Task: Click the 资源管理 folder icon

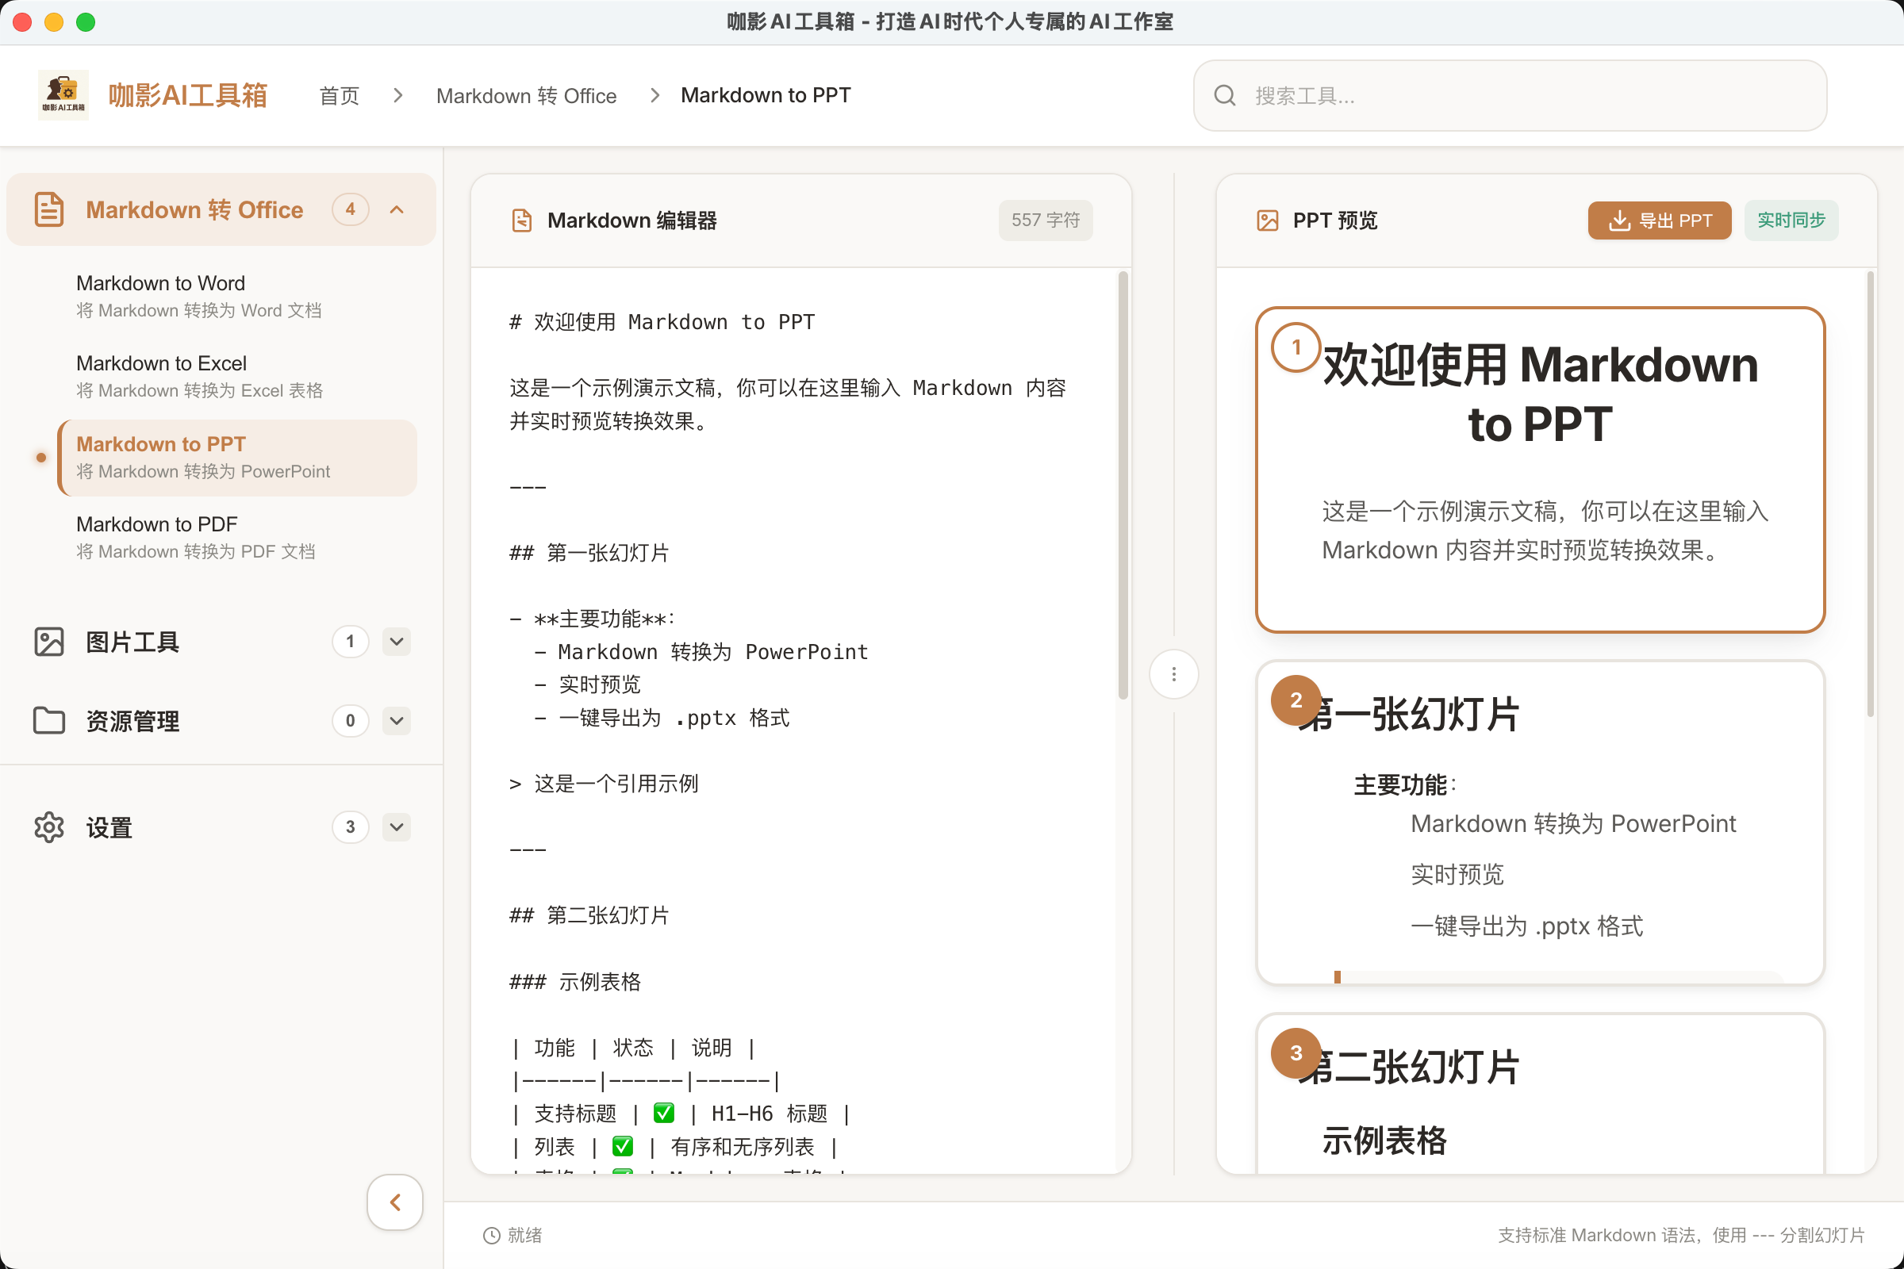Action: tap(49, 721)
